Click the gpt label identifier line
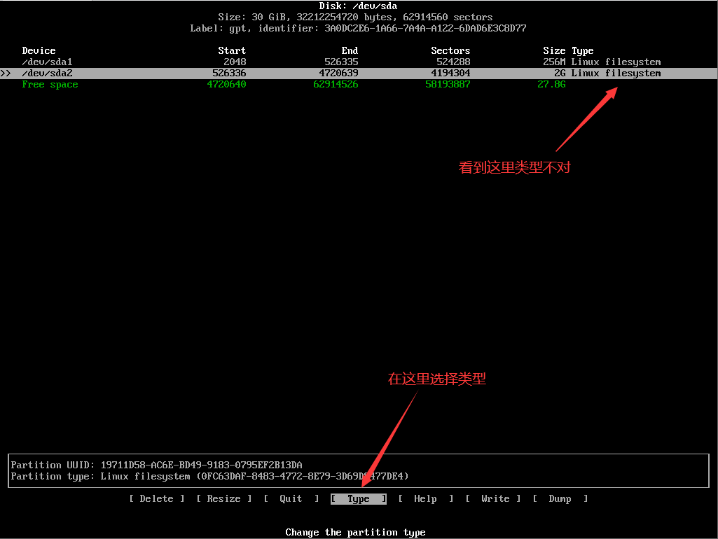Image resolution: width=718 pixels, height=539 pixels. tap(358, 29)
